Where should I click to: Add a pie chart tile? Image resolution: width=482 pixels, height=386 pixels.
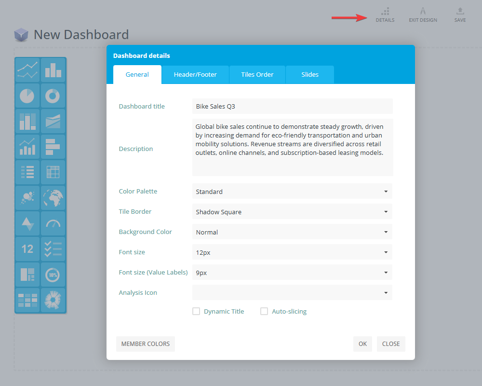click(x=27, y=96)
